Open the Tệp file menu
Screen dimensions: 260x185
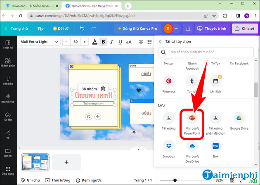[40, 28]
